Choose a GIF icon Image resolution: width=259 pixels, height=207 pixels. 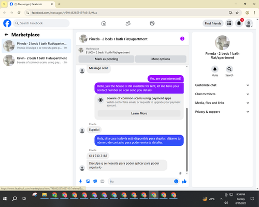coord(103,182)
